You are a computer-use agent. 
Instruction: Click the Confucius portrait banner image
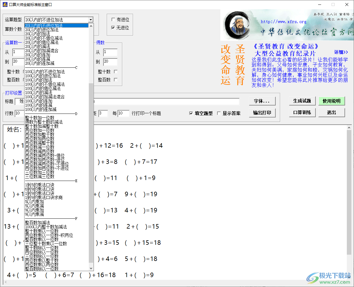(x=287, y=25)
